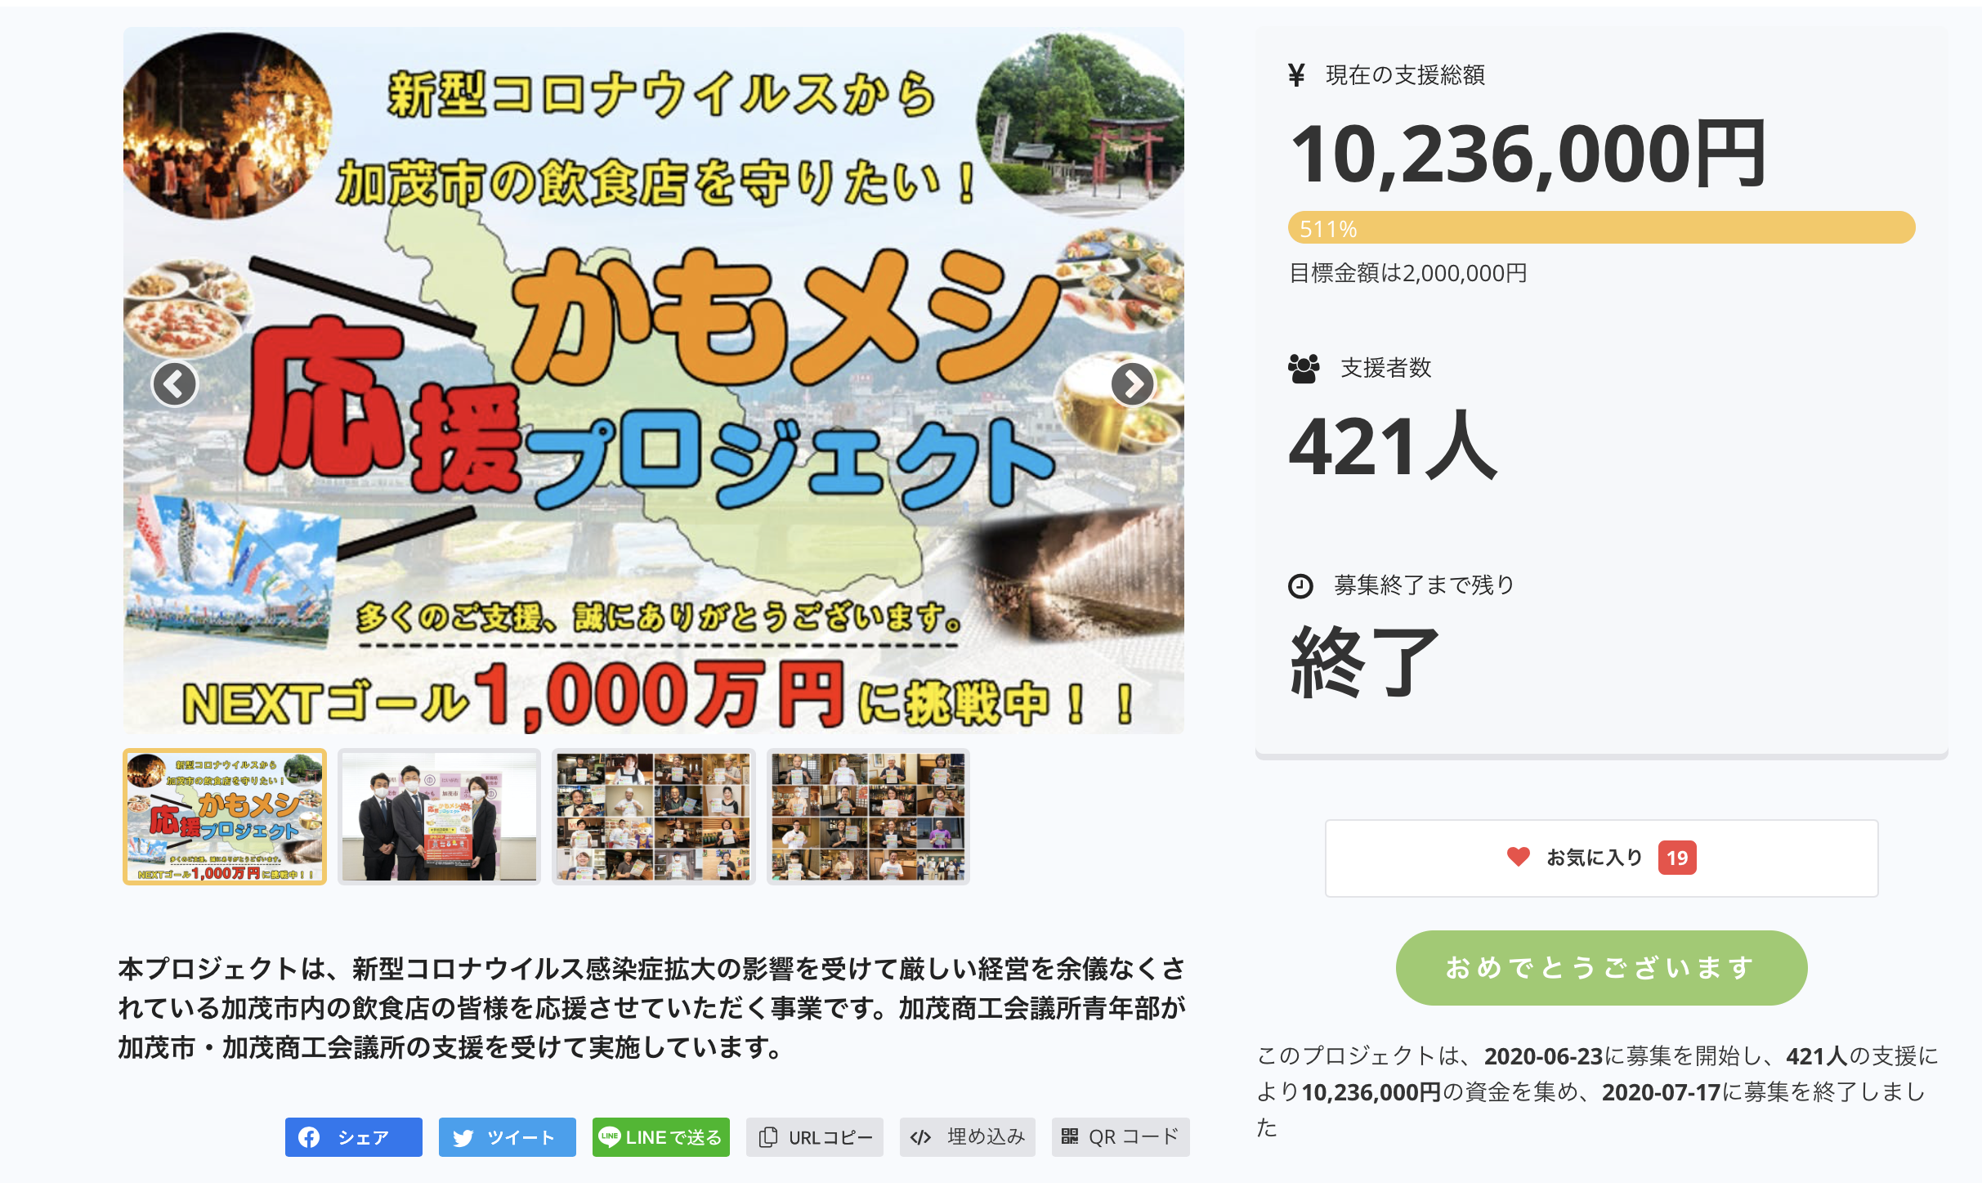
Task: Click the previous slide arrow on carousel
Action: (x=174, y=383)
